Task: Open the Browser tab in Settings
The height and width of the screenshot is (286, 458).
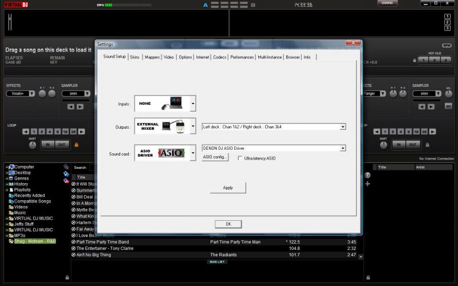Action: pyautogui.click(x=293, y=57)
